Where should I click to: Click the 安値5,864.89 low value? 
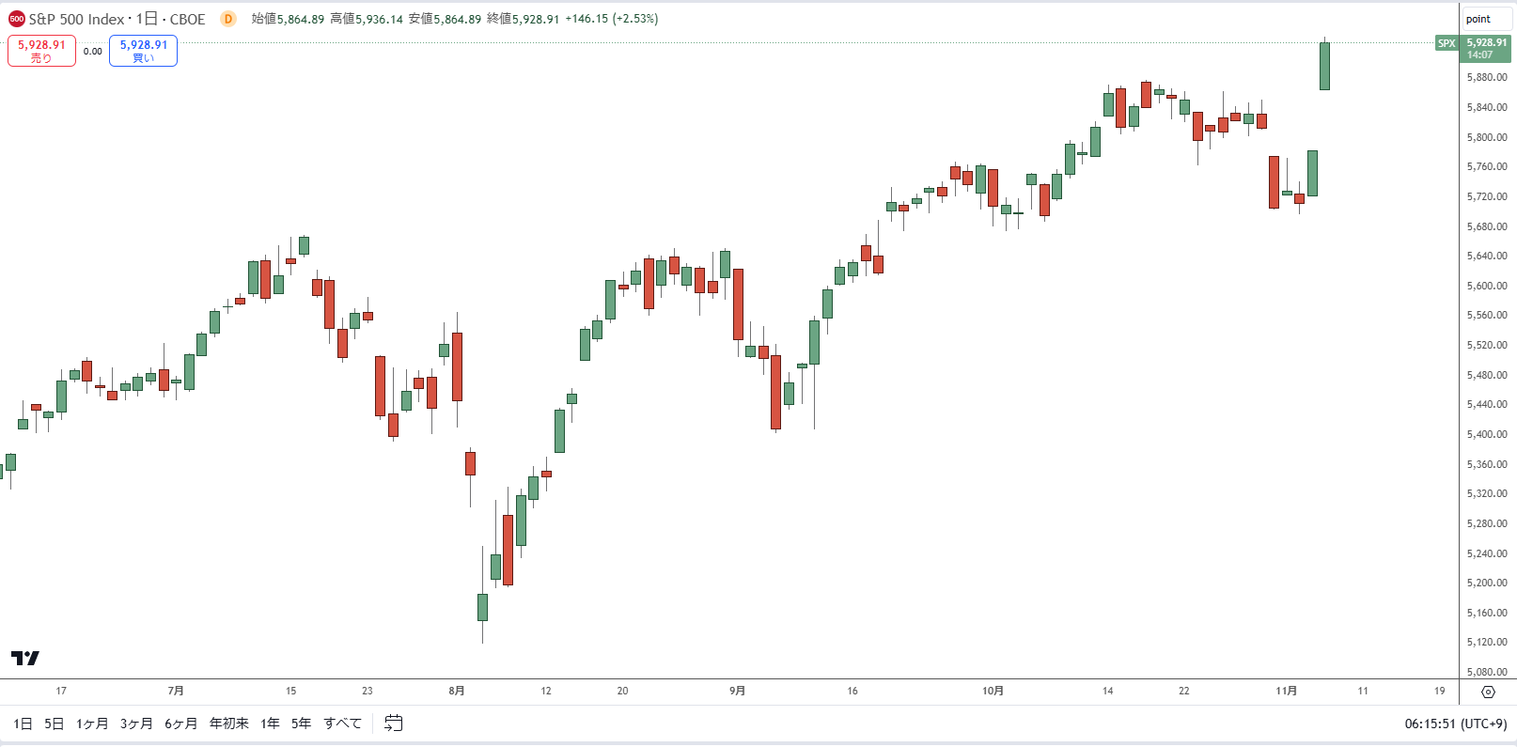445,19
